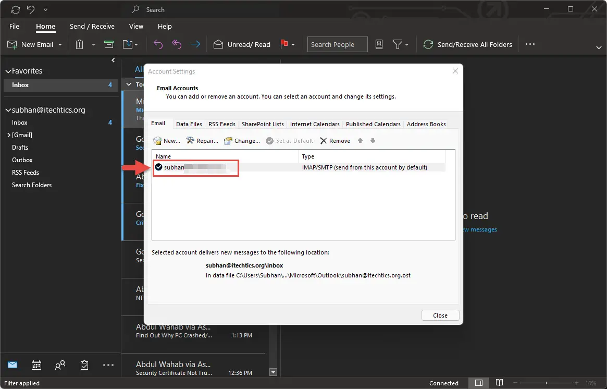This screenshot has height=389, width=607.
Task: Open the Outbox folder
Action: coord(22,160)
